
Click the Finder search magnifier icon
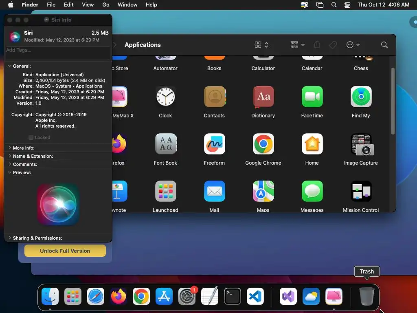384,45
